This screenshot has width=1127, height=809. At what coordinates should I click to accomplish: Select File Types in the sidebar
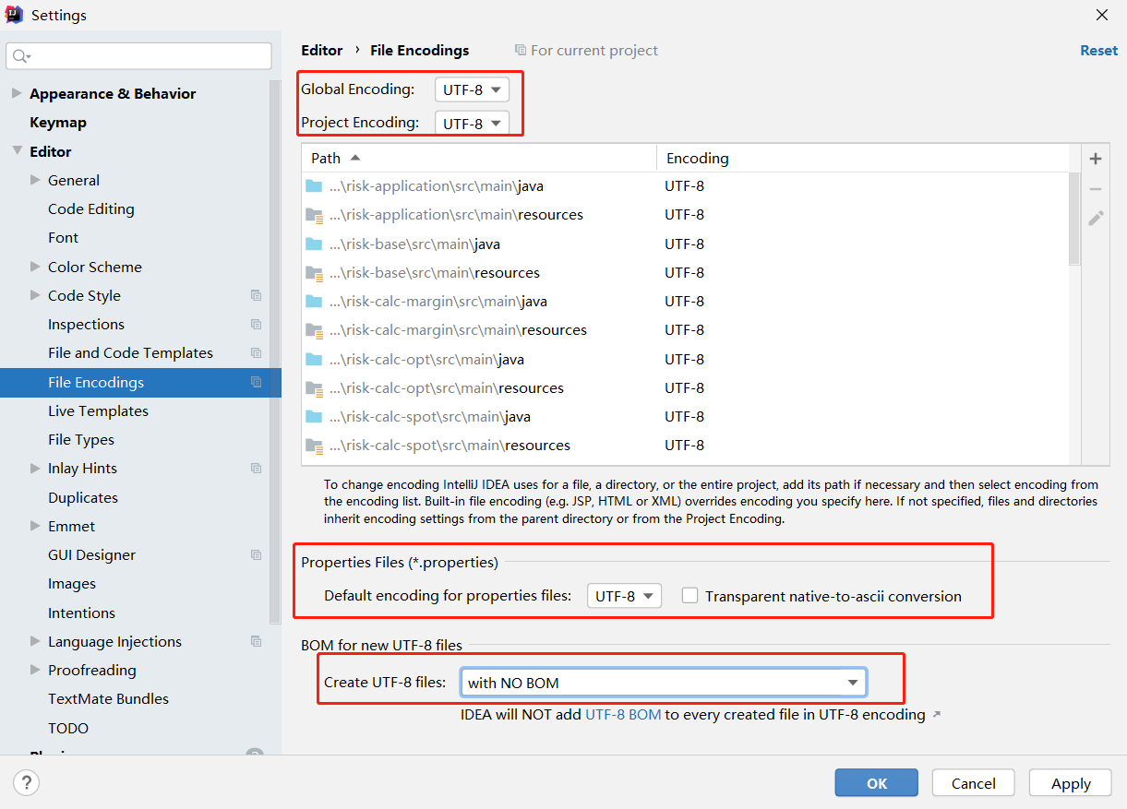click(81, 440)
